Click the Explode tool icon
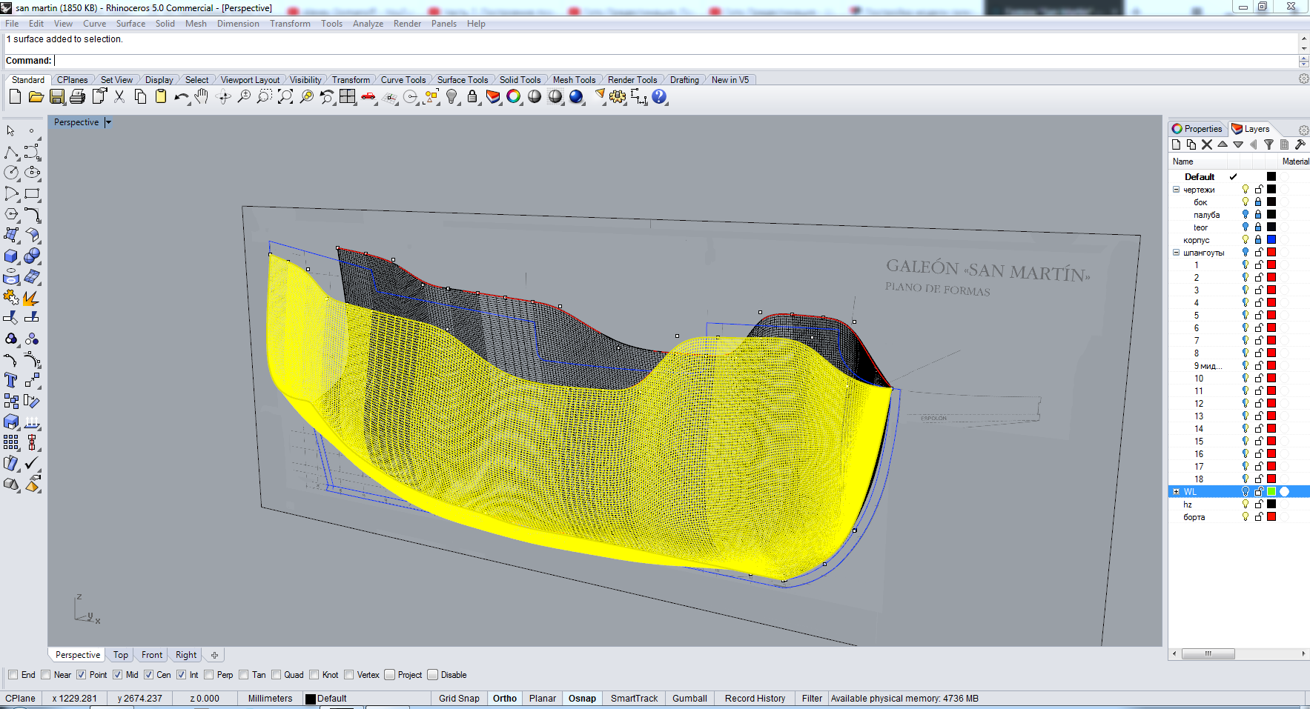Viewport: 1310px width, 709px height. 30,298
